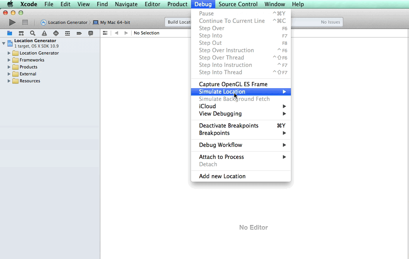Open the Product menu
Viewport: 409px width, 259px height.
coord(177,4)
